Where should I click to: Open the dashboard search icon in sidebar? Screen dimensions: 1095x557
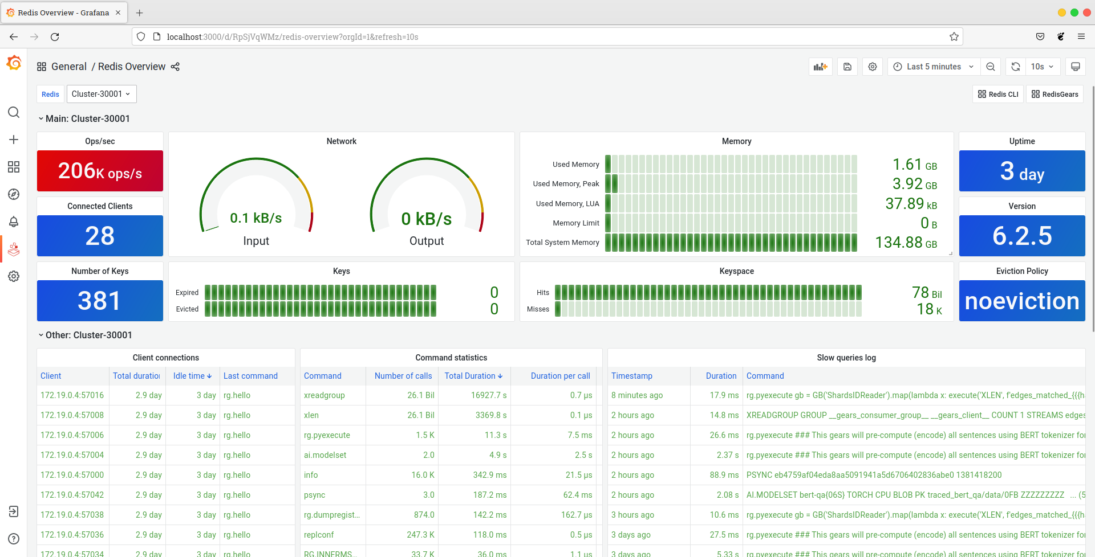(14, 112)
